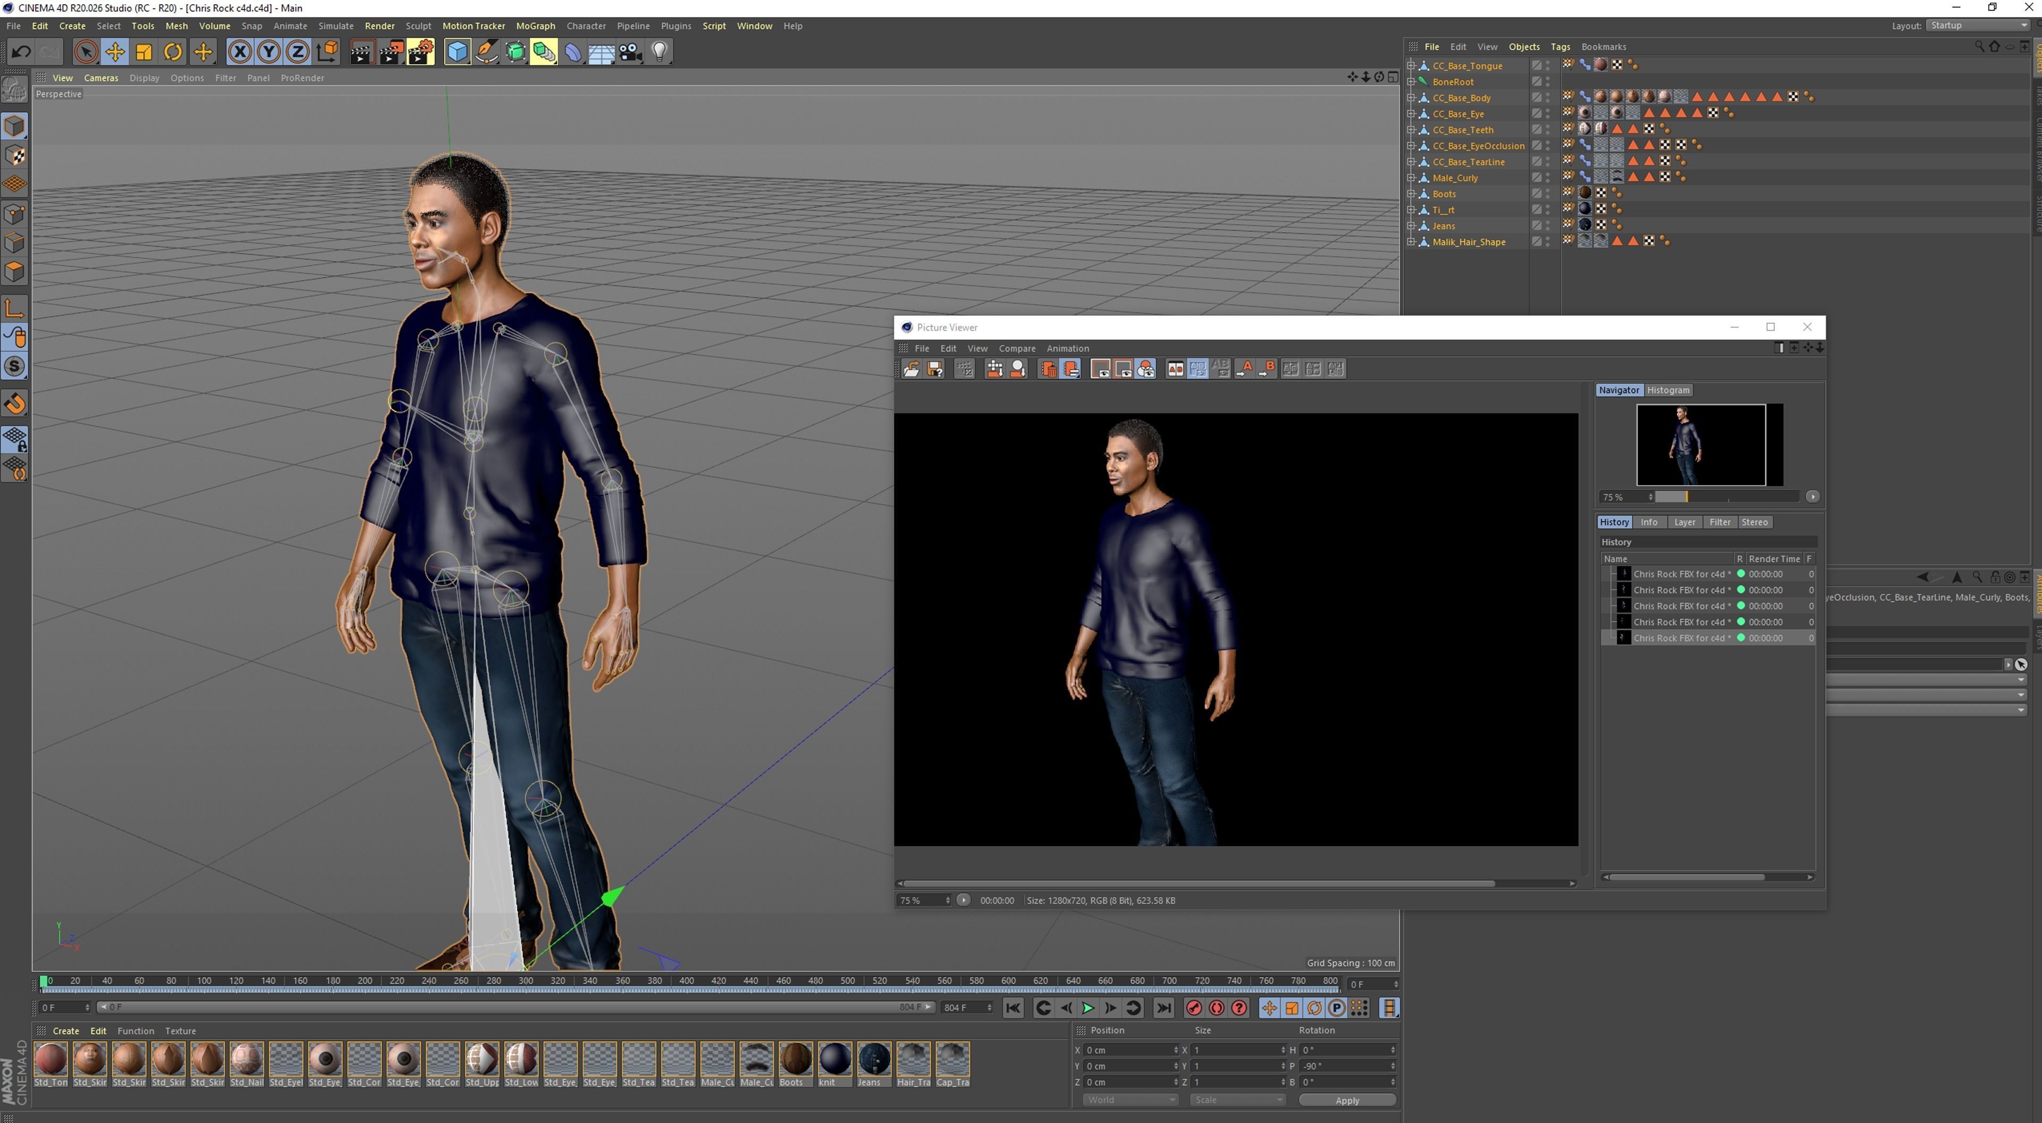Image resolution: width=2042 pixels, height=1123 pixels.
Task: Select the Live Selection tool
Action: click(86, 52)
